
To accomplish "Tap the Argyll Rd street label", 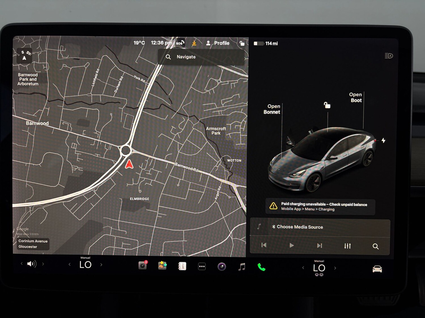I will [x=218, y=193].
